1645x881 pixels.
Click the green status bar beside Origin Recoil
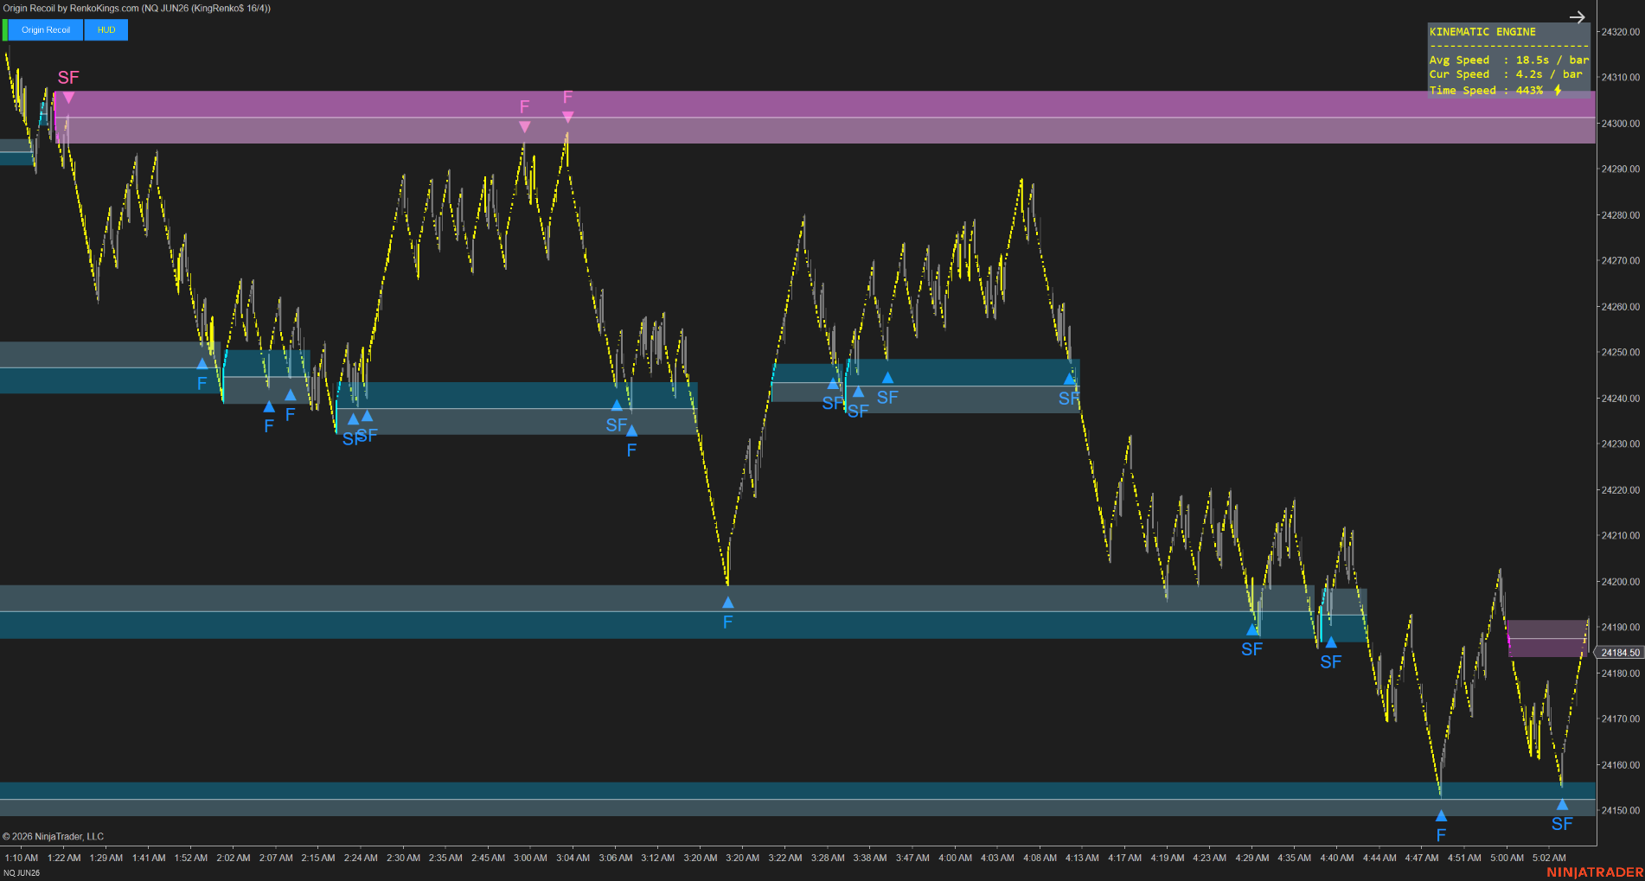(4, 30)
